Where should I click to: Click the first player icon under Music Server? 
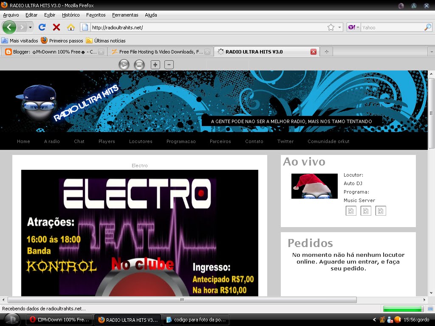point(351,211)
